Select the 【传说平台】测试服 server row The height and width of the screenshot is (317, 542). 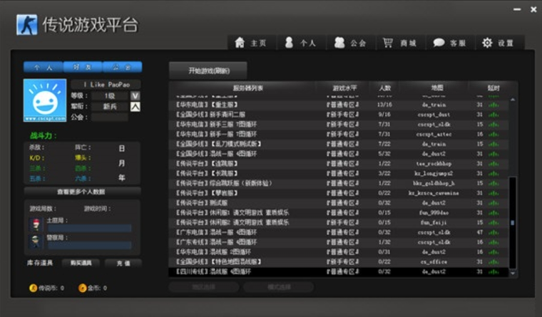339,203
